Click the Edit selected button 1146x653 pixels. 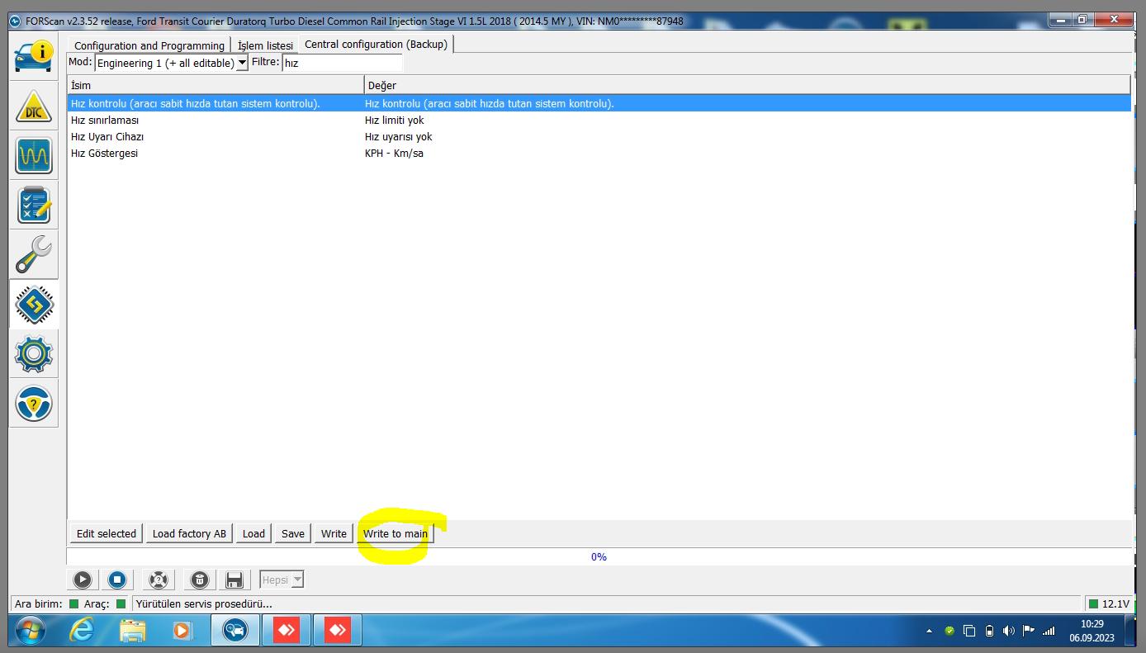(106, 533)
